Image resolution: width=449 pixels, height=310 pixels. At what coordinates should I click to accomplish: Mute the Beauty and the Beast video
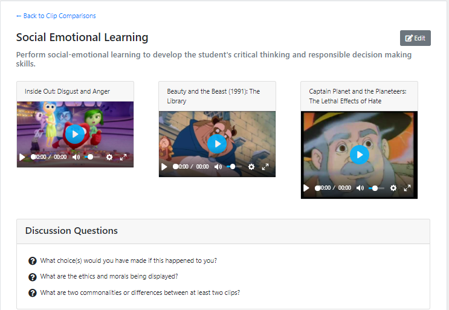(x=218, y=167)
